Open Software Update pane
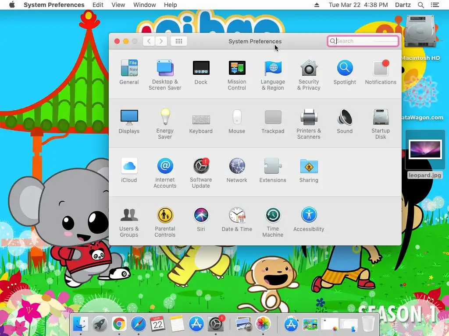 point(201,173)
